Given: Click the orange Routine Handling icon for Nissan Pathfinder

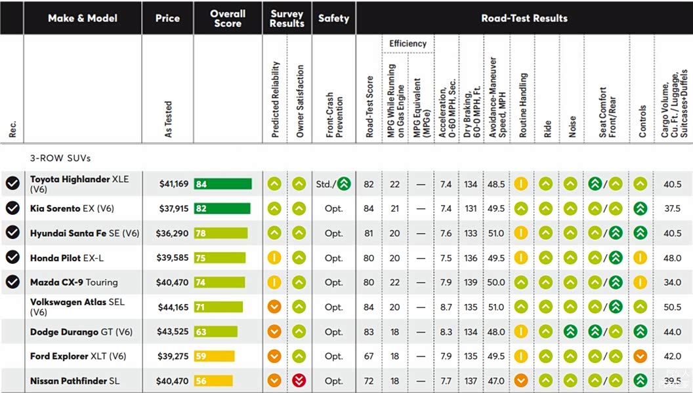Looking at the screenshot, I should [x=521, y=380].
